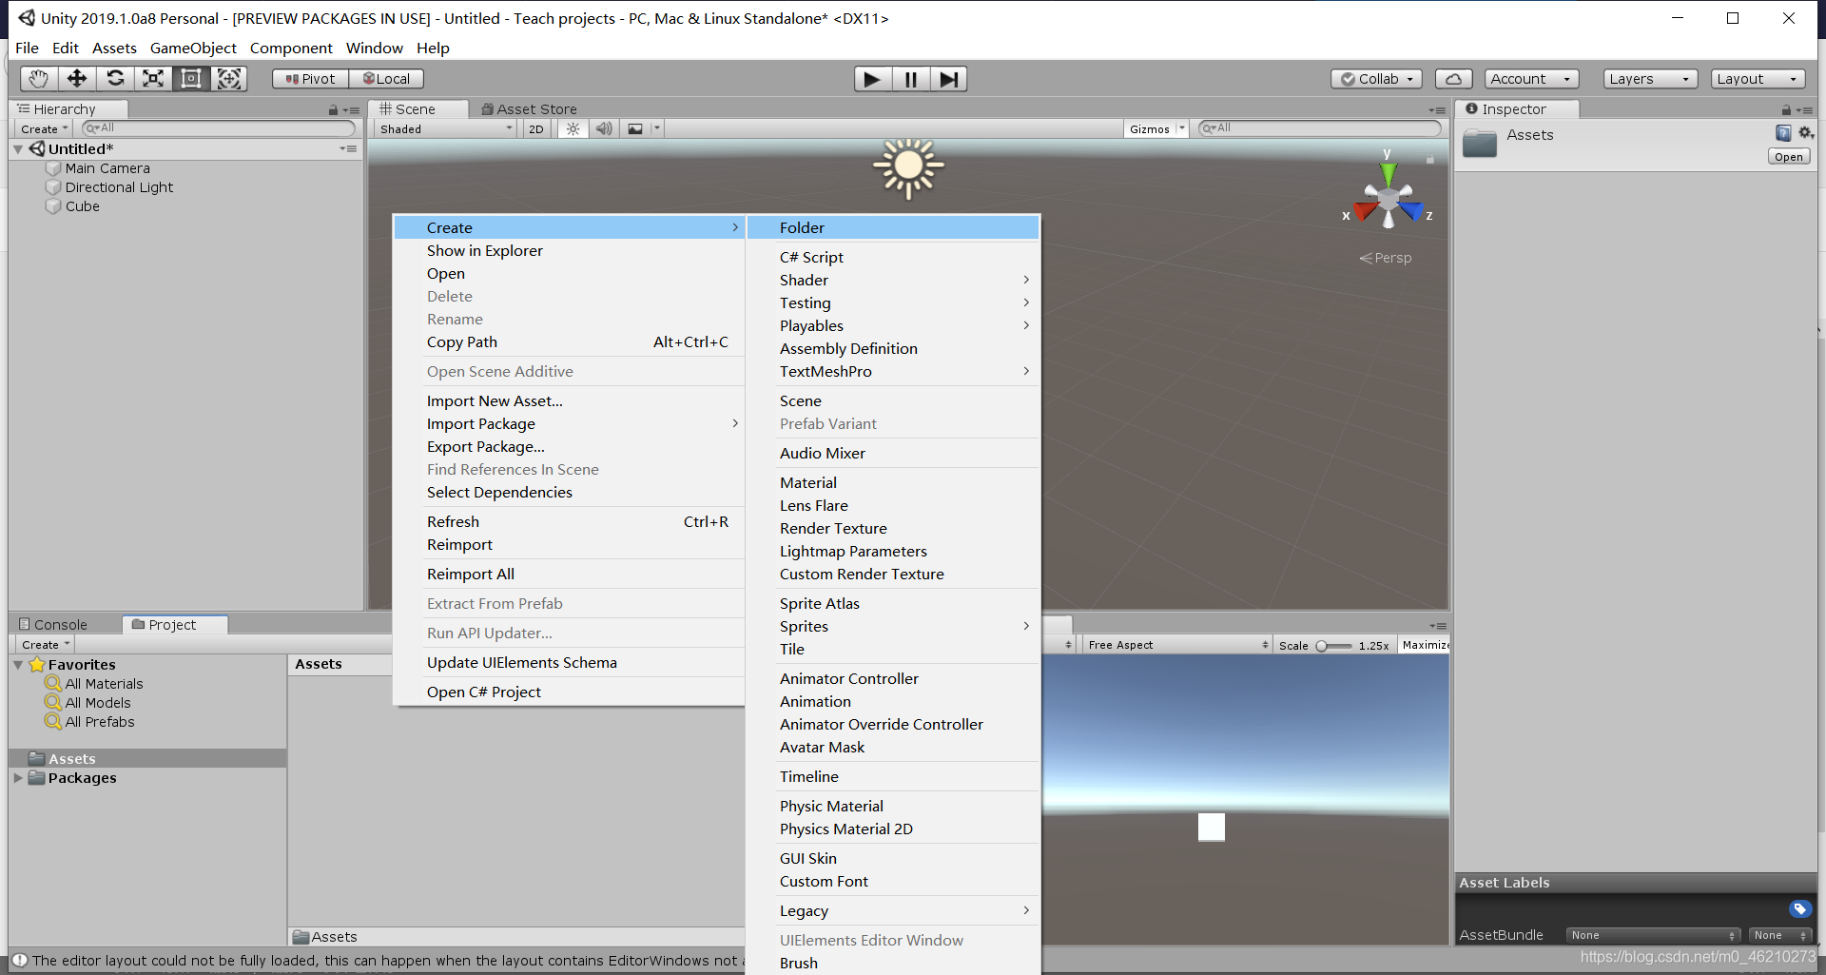Open Hierarchy Create dropdown
Screen dimensions: 1826x975
(x=44, y=129)
